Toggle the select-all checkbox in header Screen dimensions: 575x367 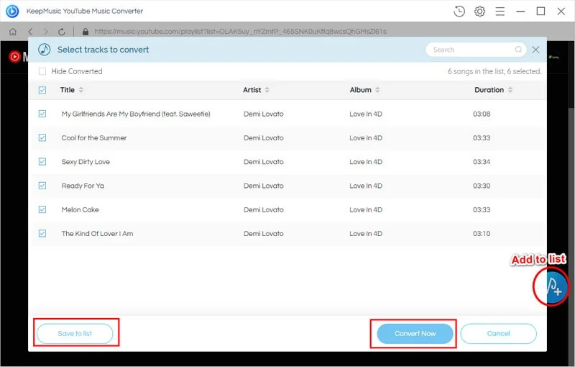pyautogui.click(x=42, y=90)
